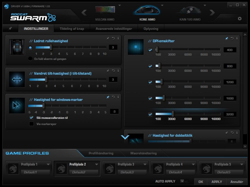Expand more settings with the blue chevron
Viewport: 250px width, 187px height.
pyautogui.click(x=125, y=137)
